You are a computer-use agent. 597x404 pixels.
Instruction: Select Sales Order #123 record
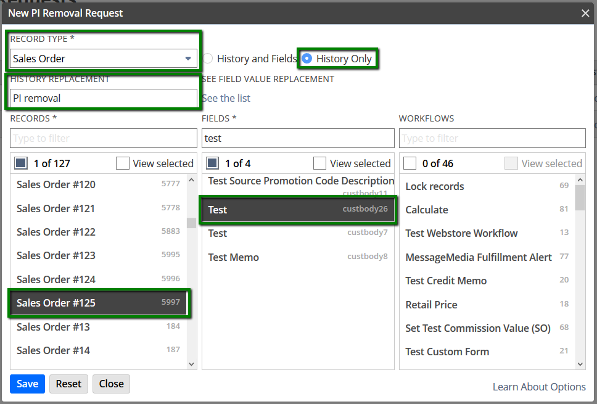click(x=98, y=255)
